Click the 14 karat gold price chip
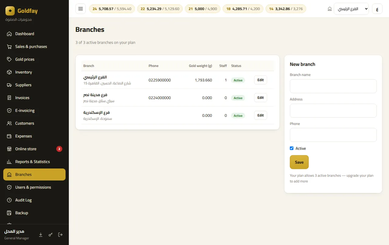The height and width of the screenshot is (245, 389). [286, 9]
